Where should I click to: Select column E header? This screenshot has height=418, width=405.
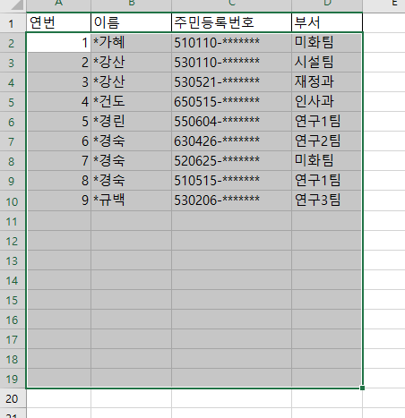384,5
